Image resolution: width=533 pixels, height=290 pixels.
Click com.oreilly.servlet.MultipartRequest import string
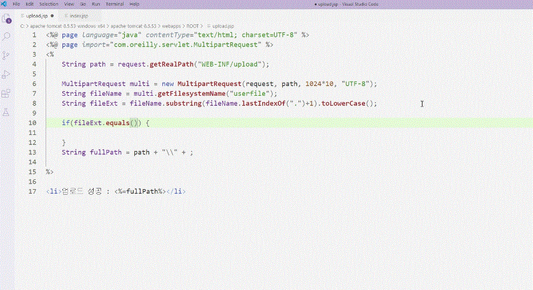[x=185, y=45]
